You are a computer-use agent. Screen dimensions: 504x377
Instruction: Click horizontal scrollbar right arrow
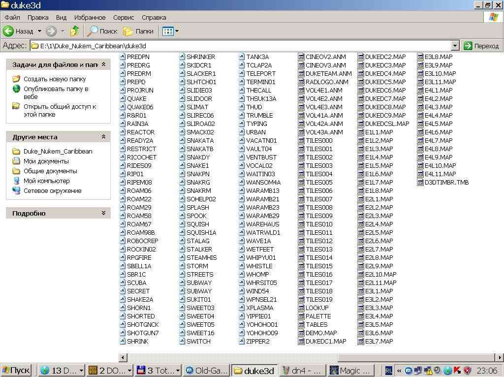[x=499, y=357]
